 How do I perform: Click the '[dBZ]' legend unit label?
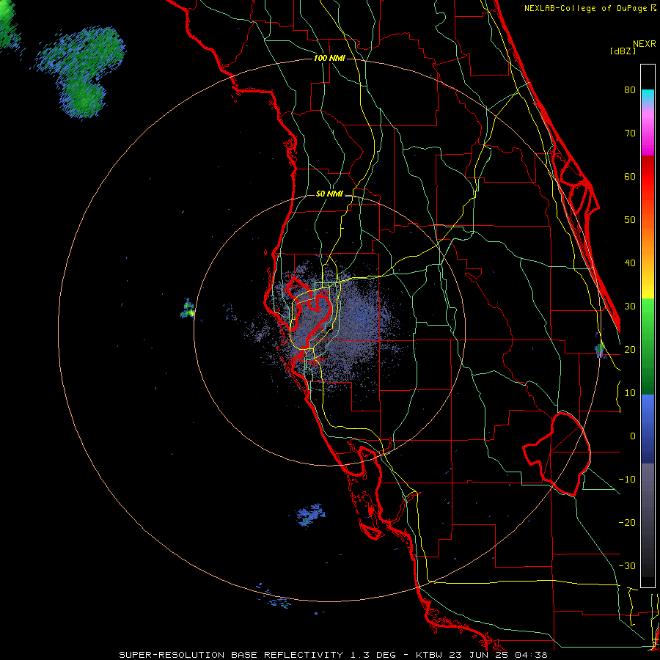(x=623, y=51)
